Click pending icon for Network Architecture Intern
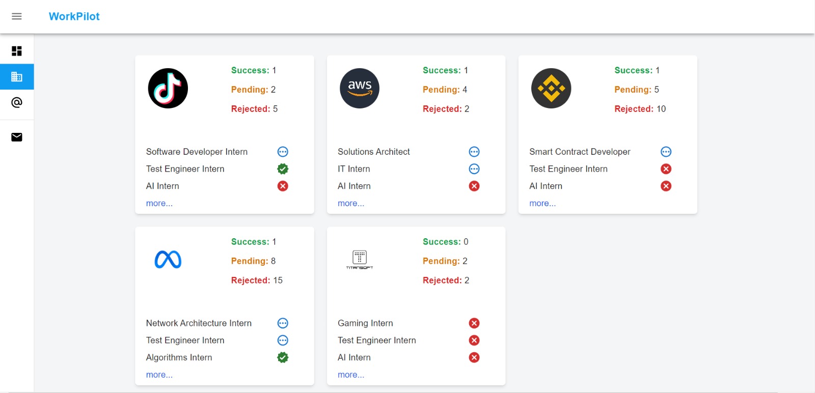Screen dimensions: 815x393 pos(283,323)
